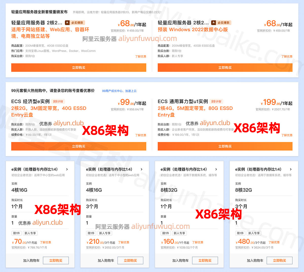Viewport: 304px width, 272px height.
Task: Click 限1件 tag on the ¥160 card
Action: tap(166, 233)
